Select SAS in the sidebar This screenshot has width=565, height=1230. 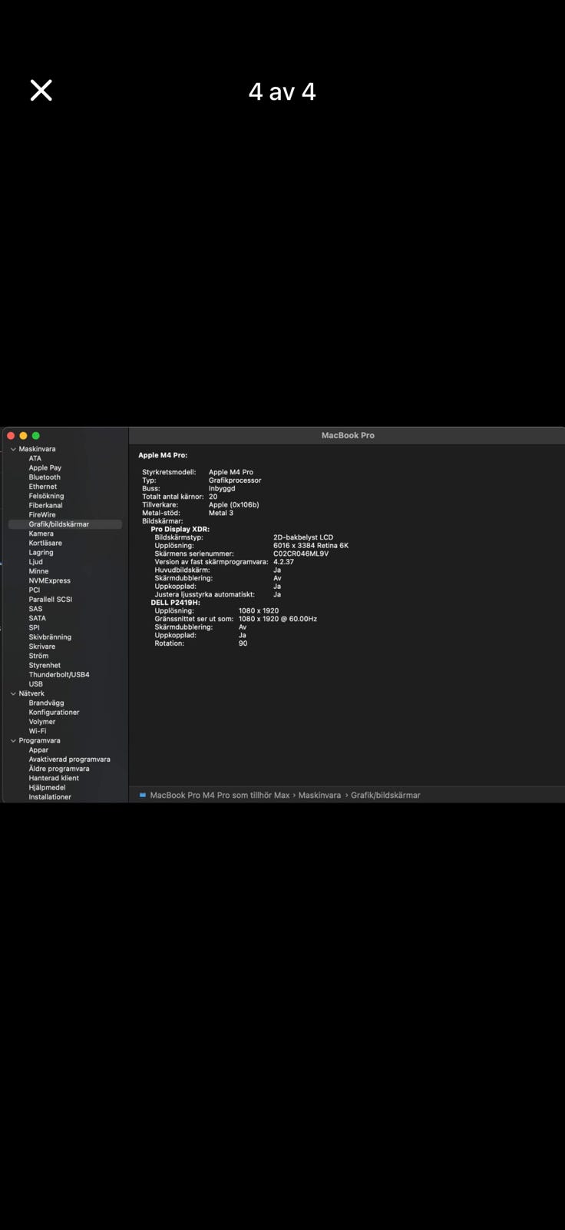(x=36, y=609)
